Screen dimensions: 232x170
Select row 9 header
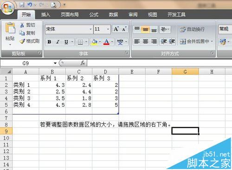[x=6, y=131]
